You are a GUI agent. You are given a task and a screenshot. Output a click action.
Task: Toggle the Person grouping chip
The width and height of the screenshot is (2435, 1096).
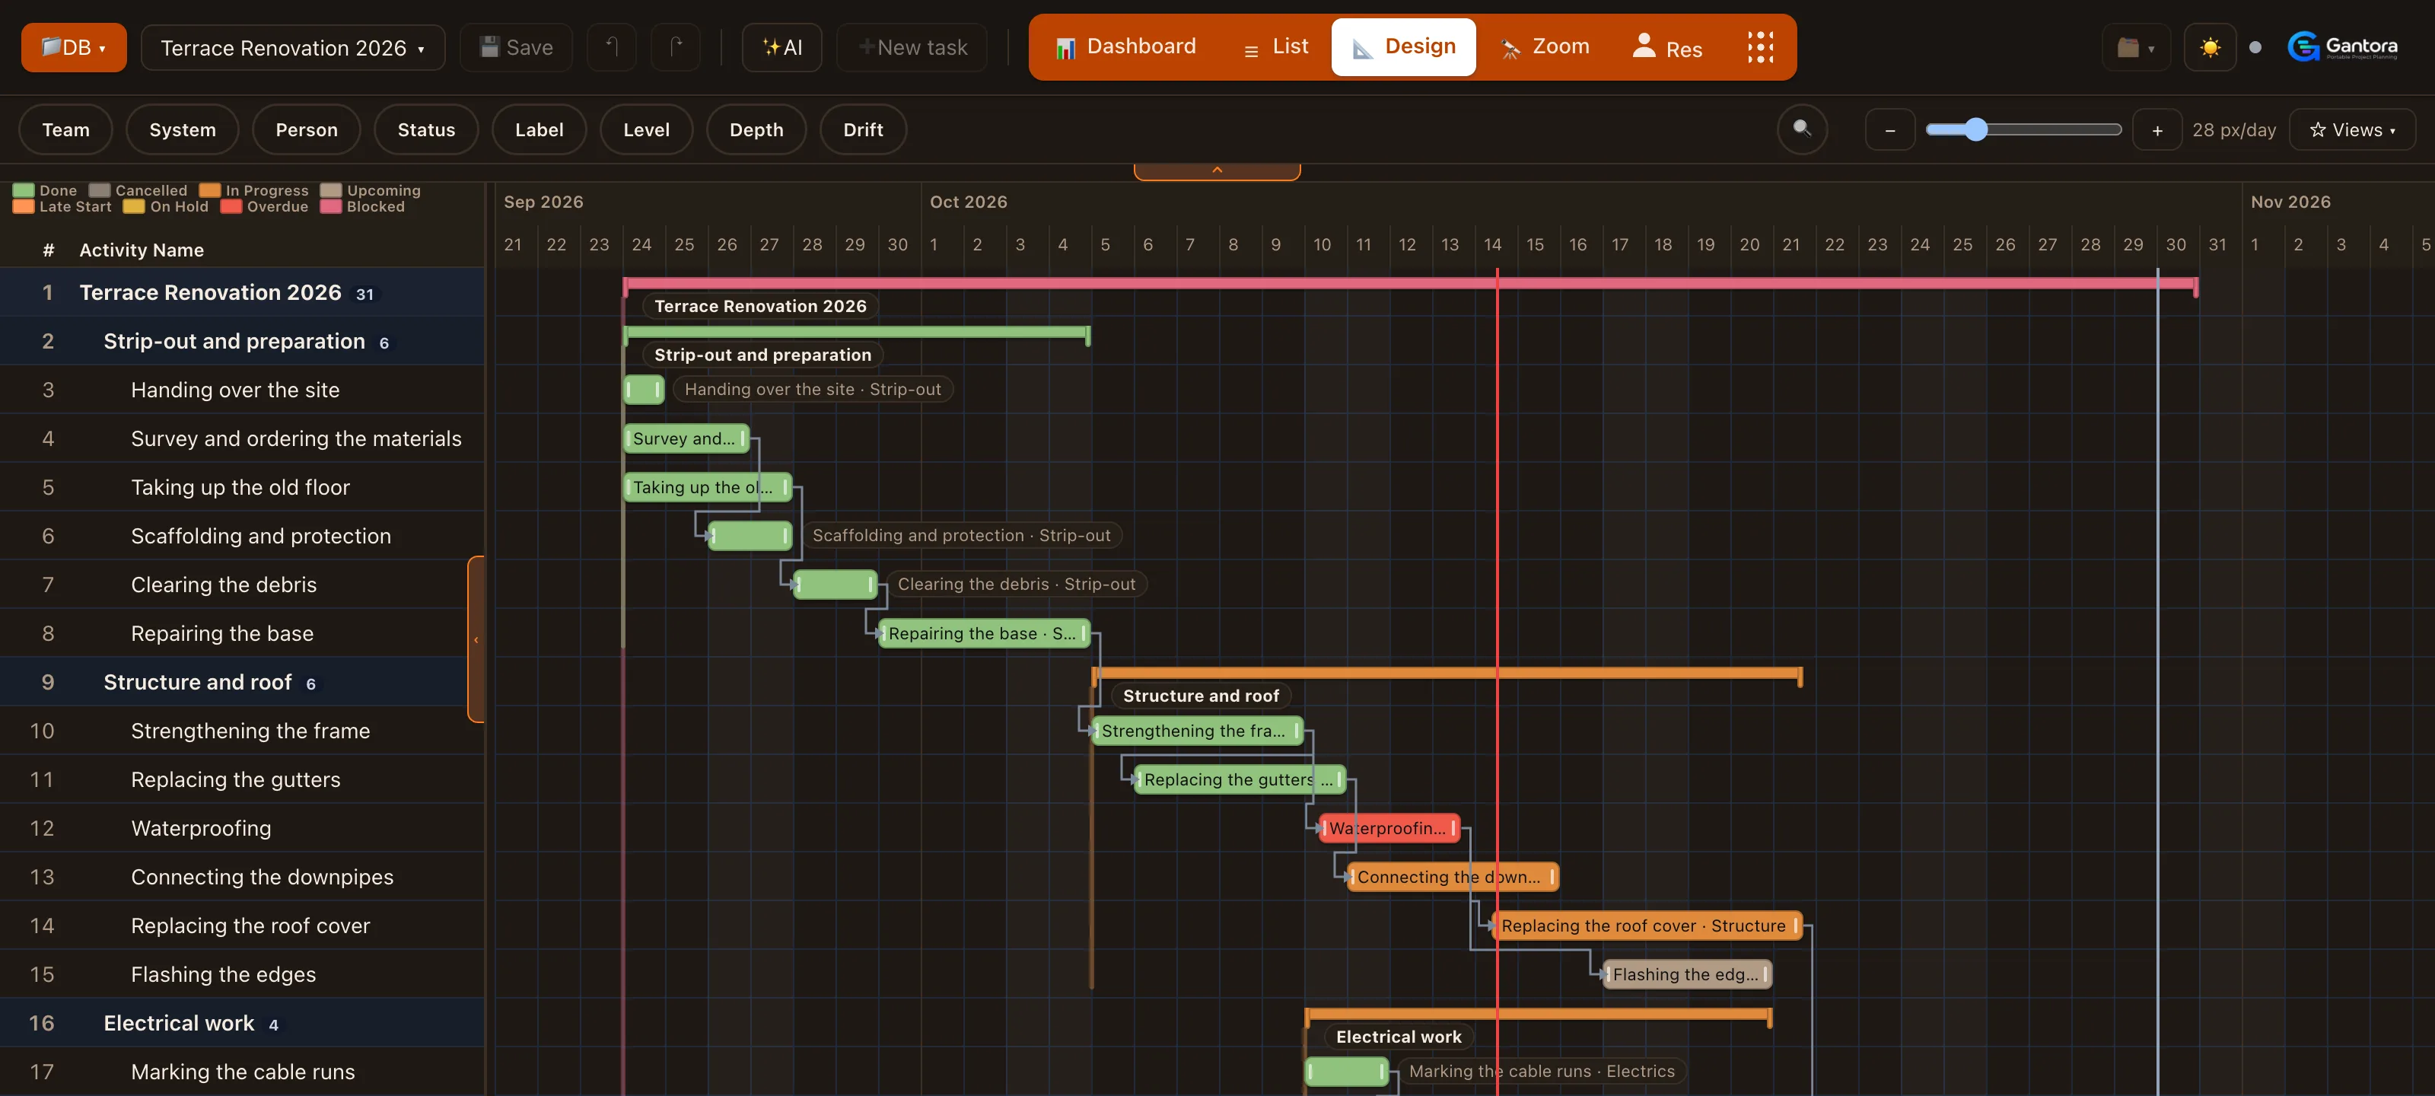306,129
